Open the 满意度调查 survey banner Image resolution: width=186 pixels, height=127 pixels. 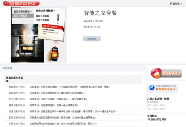(166, 73)
